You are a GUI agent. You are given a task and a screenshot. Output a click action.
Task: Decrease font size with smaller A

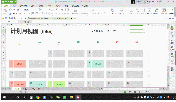coord(52,10)
